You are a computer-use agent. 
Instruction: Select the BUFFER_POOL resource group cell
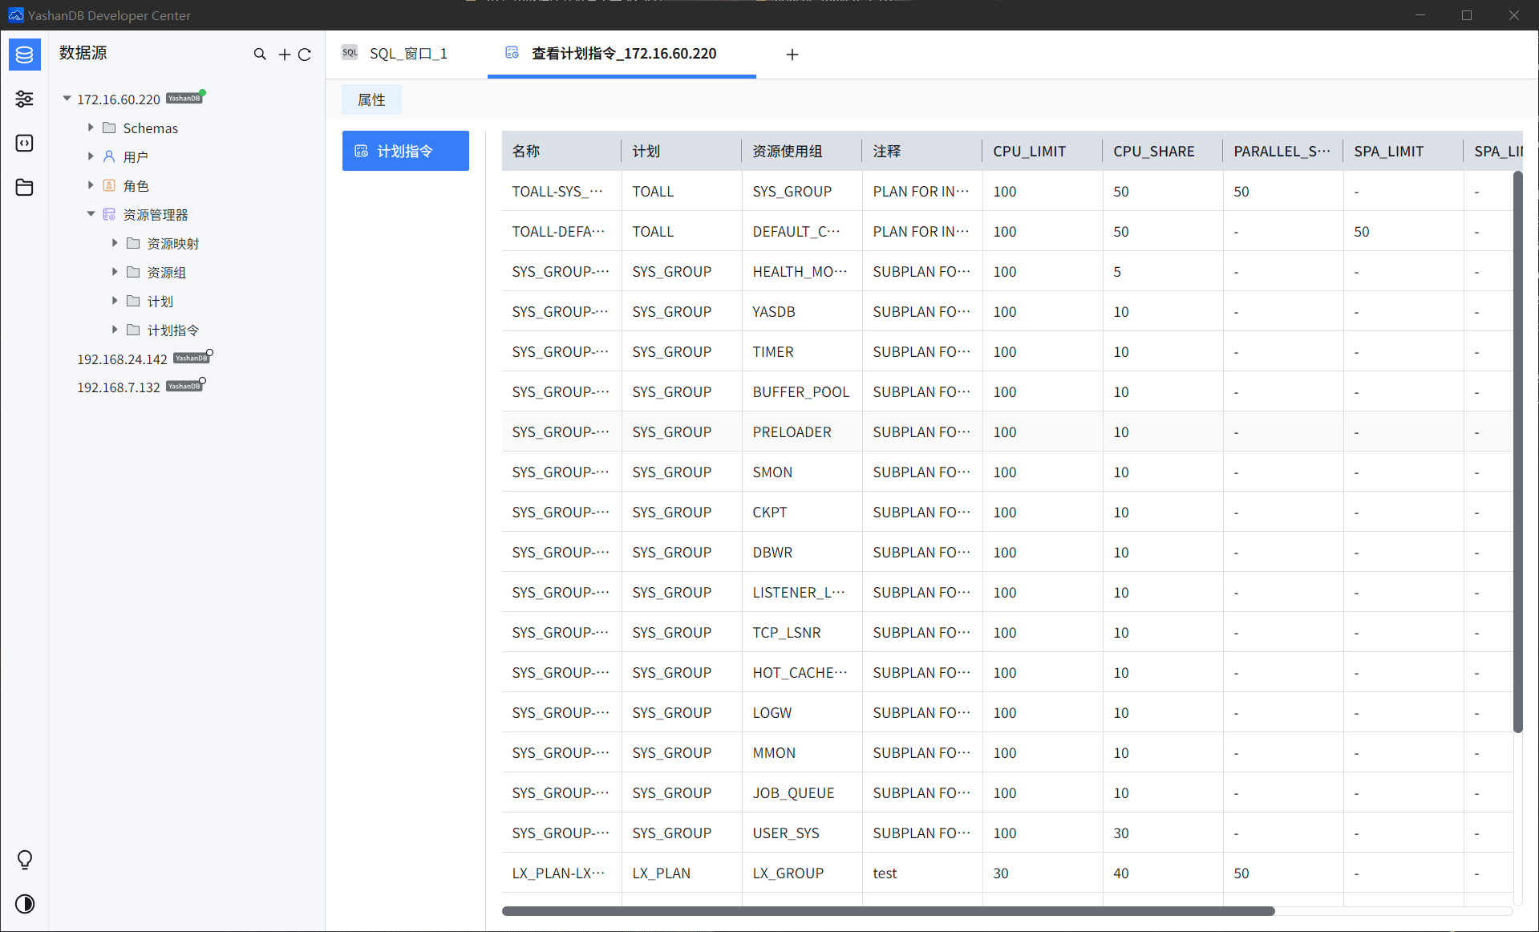(801, 391)
